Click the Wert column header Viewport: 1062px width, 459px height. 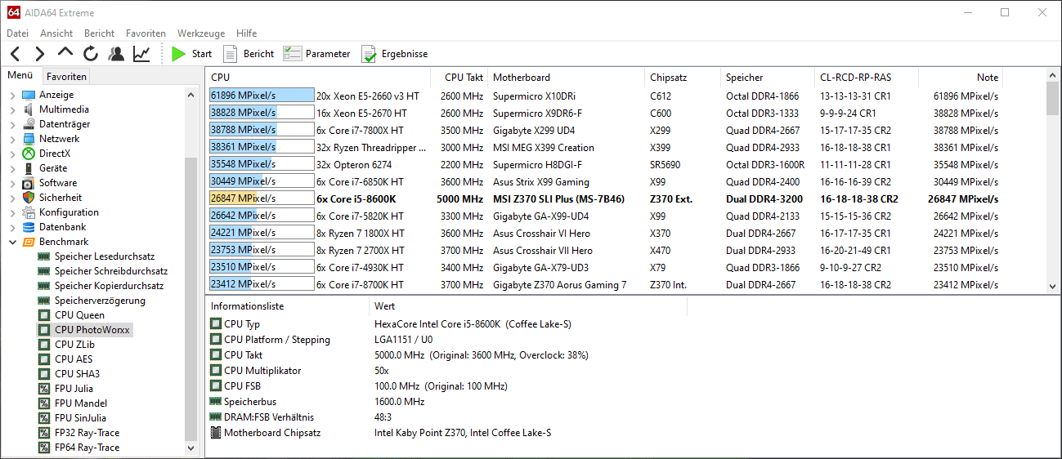pos(528,306)
